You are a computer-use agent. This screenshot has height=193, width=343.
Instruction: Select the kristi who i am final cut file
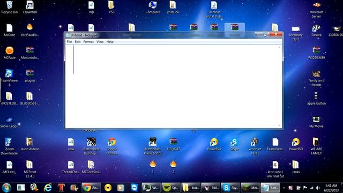pos(275,169)
